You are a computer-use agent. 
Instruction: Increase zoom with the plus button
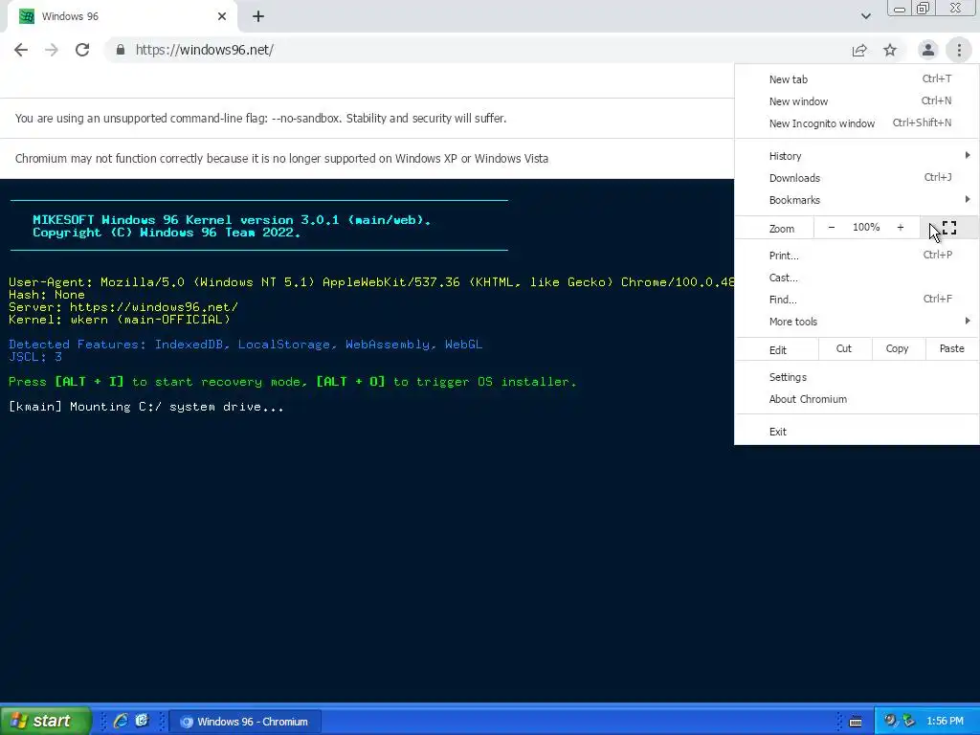click(900, 228)
